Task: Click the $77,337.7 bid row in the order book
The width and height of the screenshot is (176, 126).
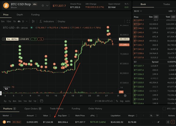Action: coord(154,66)
